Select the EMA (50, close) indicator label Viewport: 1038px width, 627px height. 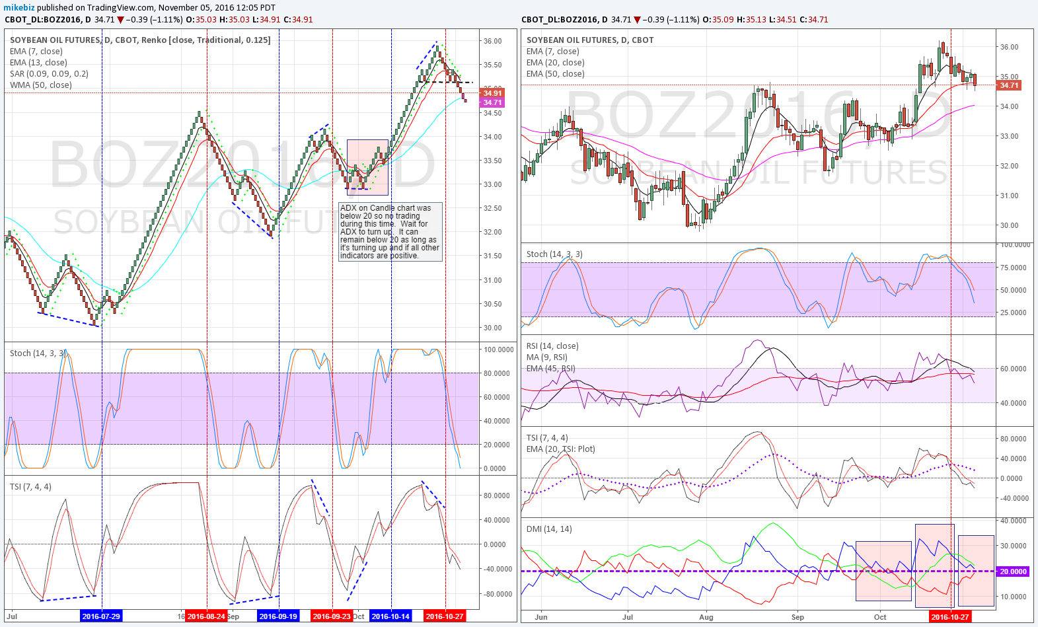click(555, 73)
